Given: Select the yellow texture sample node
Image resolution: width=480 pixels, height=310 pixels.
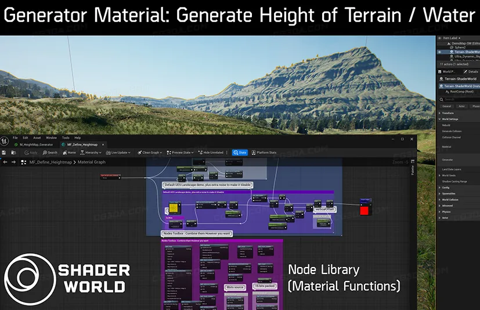Looking at the screenshot, I should (x=174, y=208).
